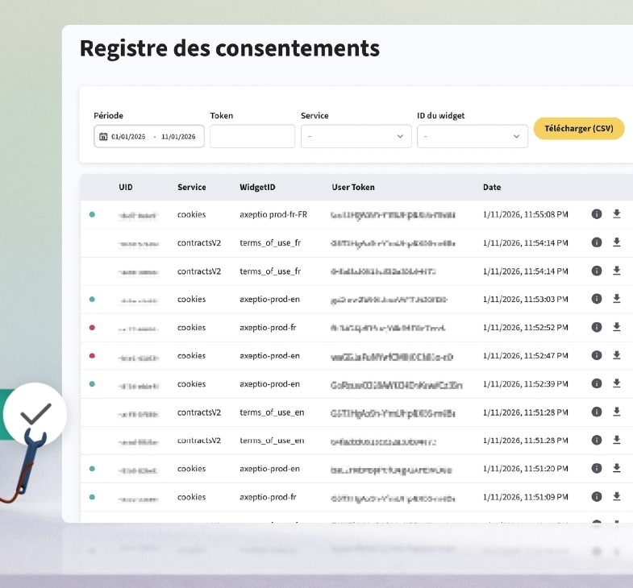Click the date 1/11/2026, 11:51:09 PM
The height and width of the screenshot is (588, 633).
[525, 497]
